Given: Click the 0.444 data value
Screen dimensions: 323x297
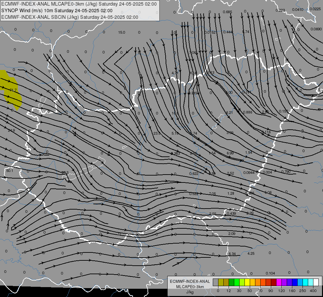Looking at the screenshot, I should [x=228, y=32].
